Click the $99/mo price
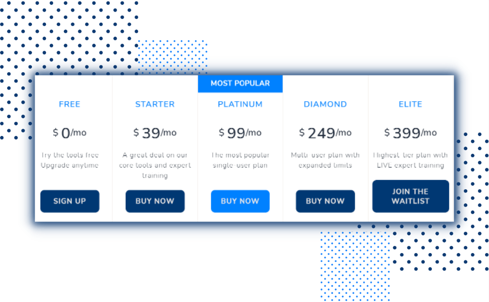Screen dimensions: 489x302 [240, 133]
